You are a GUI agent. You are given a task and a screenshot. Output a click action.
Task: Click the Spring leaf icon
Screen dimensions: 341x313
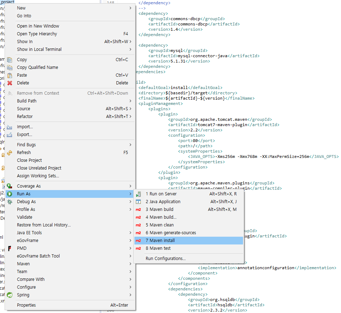[x=10, y=295]
